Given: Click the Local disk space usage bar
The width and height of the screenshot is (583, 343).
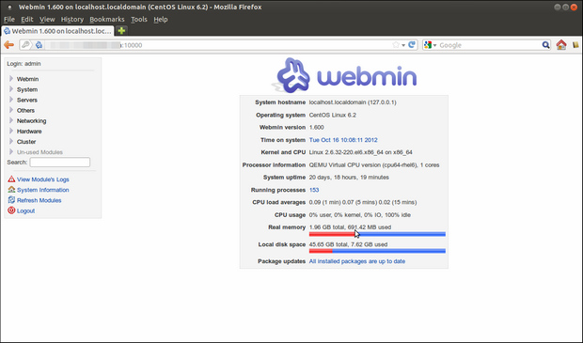Looking at the screenshot, I should point(377,251).
